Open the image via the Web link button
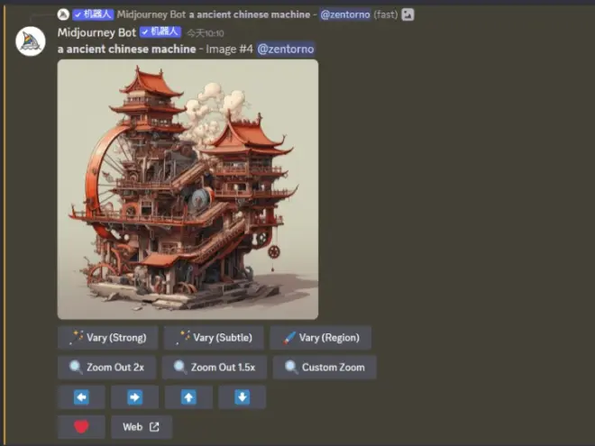The image size is (595, 446). pyautogui.click(x=141, y=427)
